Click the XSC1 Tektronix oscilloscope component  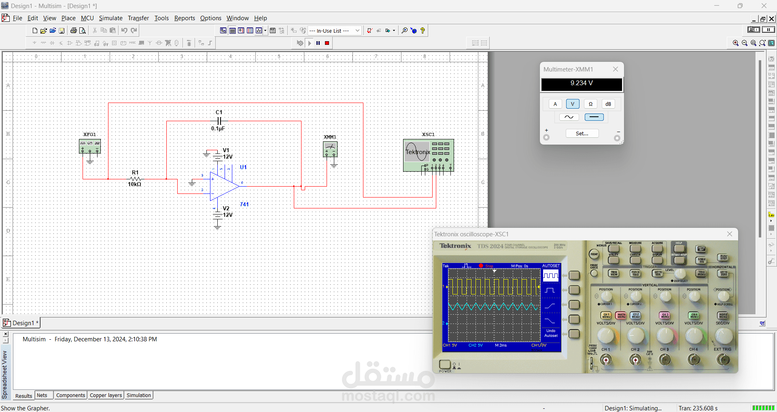click(429, 155)
